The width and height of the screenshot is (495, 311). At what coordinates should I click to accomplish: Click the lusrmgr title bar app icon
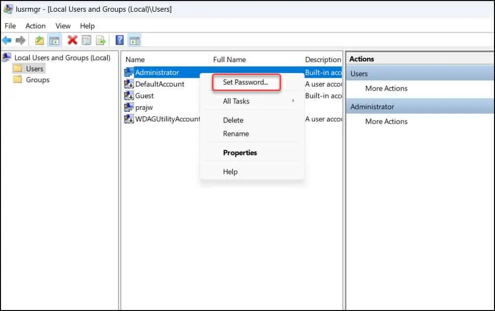coord(8,9)
